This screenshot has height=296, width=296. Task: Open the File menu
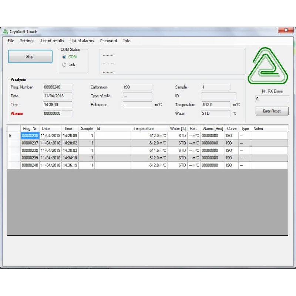[x=11, y=41]
